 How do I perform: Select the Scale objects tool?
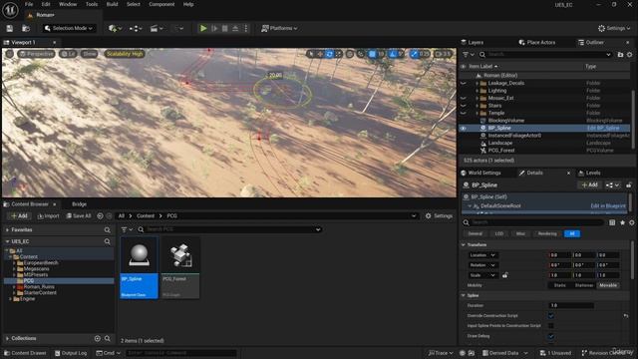pyautogui.click(x=338, y=54)
